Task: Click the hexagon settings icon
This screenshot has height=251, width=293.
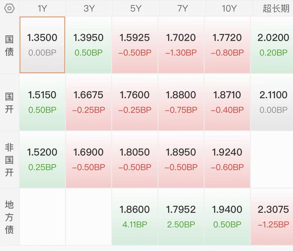Action: point(10,9)
